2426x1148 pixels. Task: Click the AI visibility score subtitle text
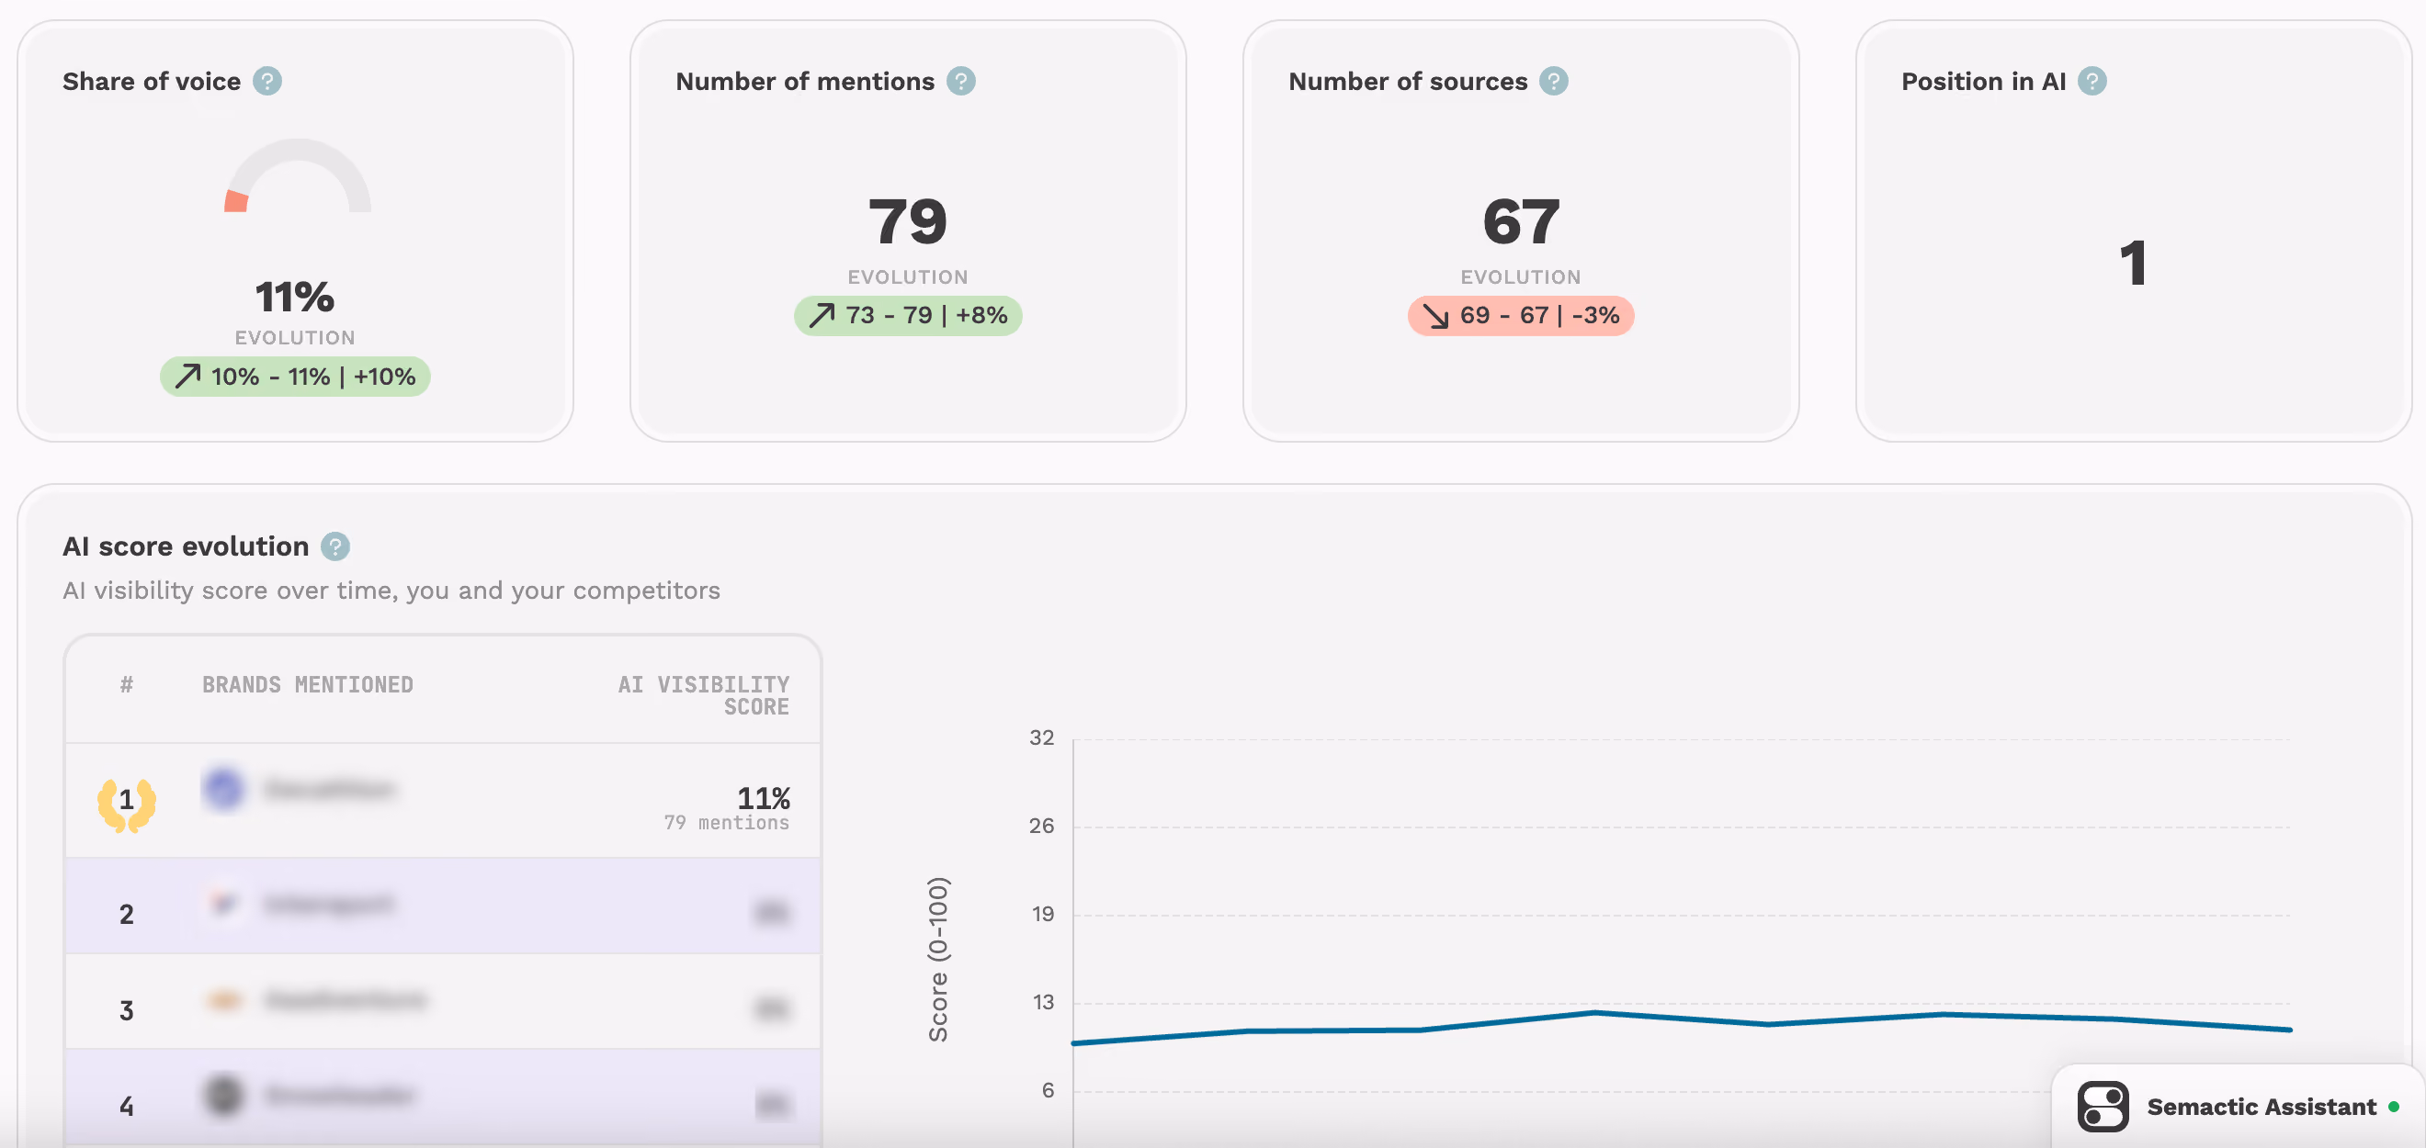pos(391,591)
